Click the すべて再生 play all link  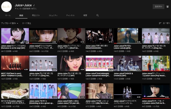[27, 23]
